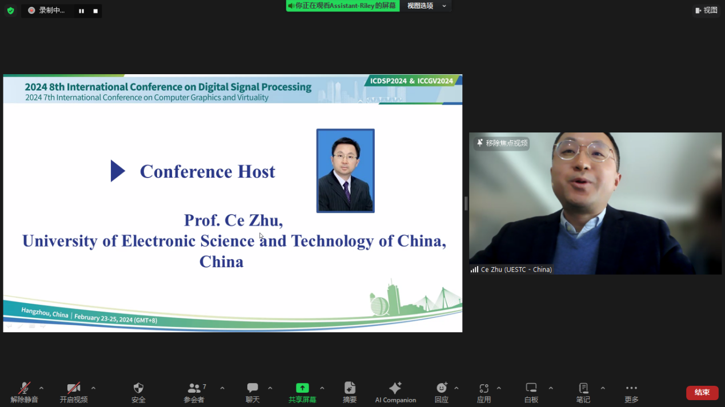Screen dimensions: 725x407
Task: Open the 安全 security menu
Action: click(x=138, y=393)
